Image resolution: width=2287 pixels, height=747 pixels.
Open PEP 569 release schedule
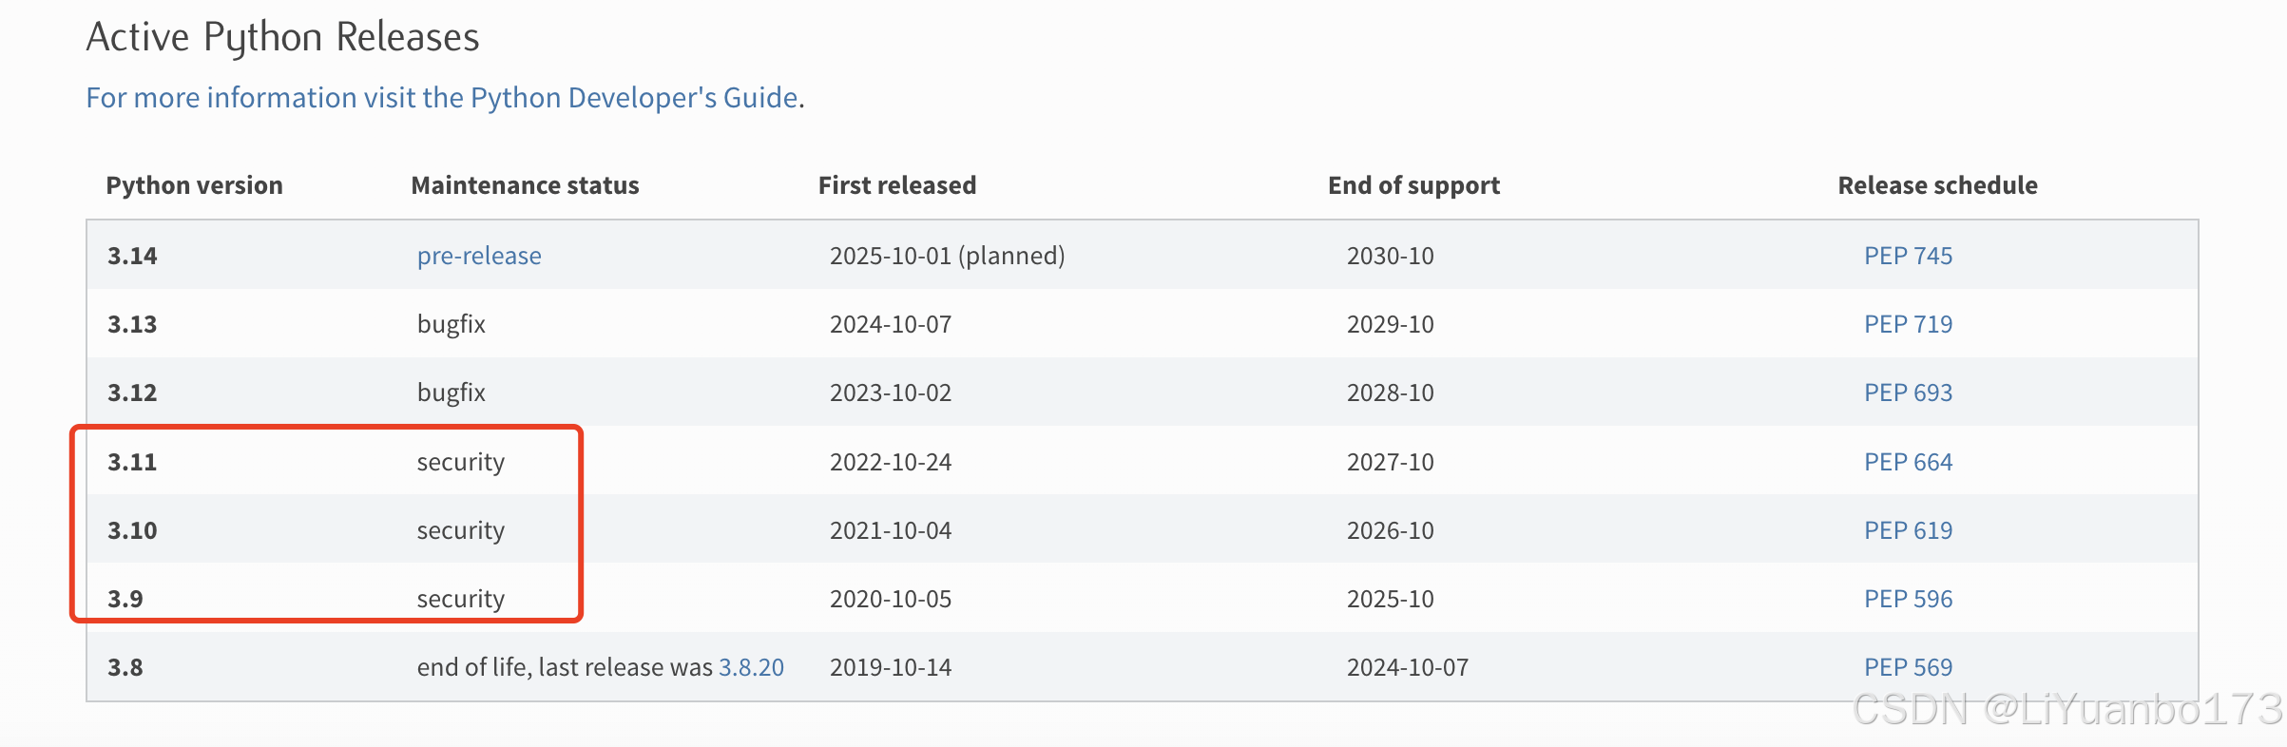1908,667
